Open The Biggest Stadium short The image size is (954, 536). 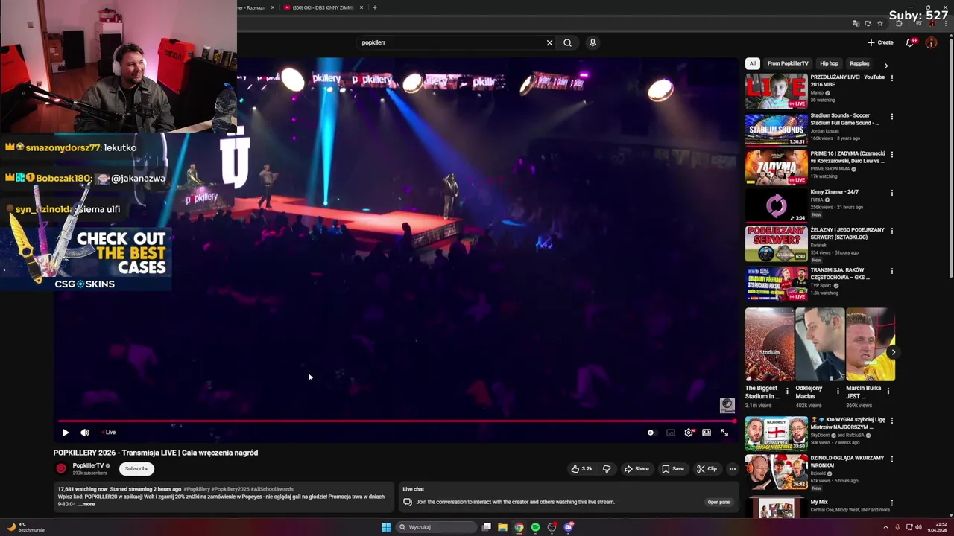(769, 345)
